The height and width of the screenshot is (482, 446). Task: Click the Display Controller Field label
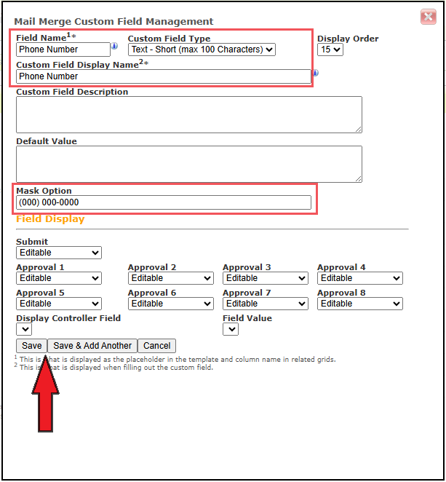tap(68, 318)
